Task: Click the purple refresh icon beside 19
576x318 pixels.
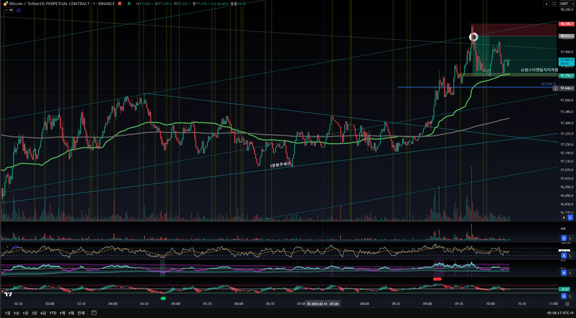Action: pos(19,10)
